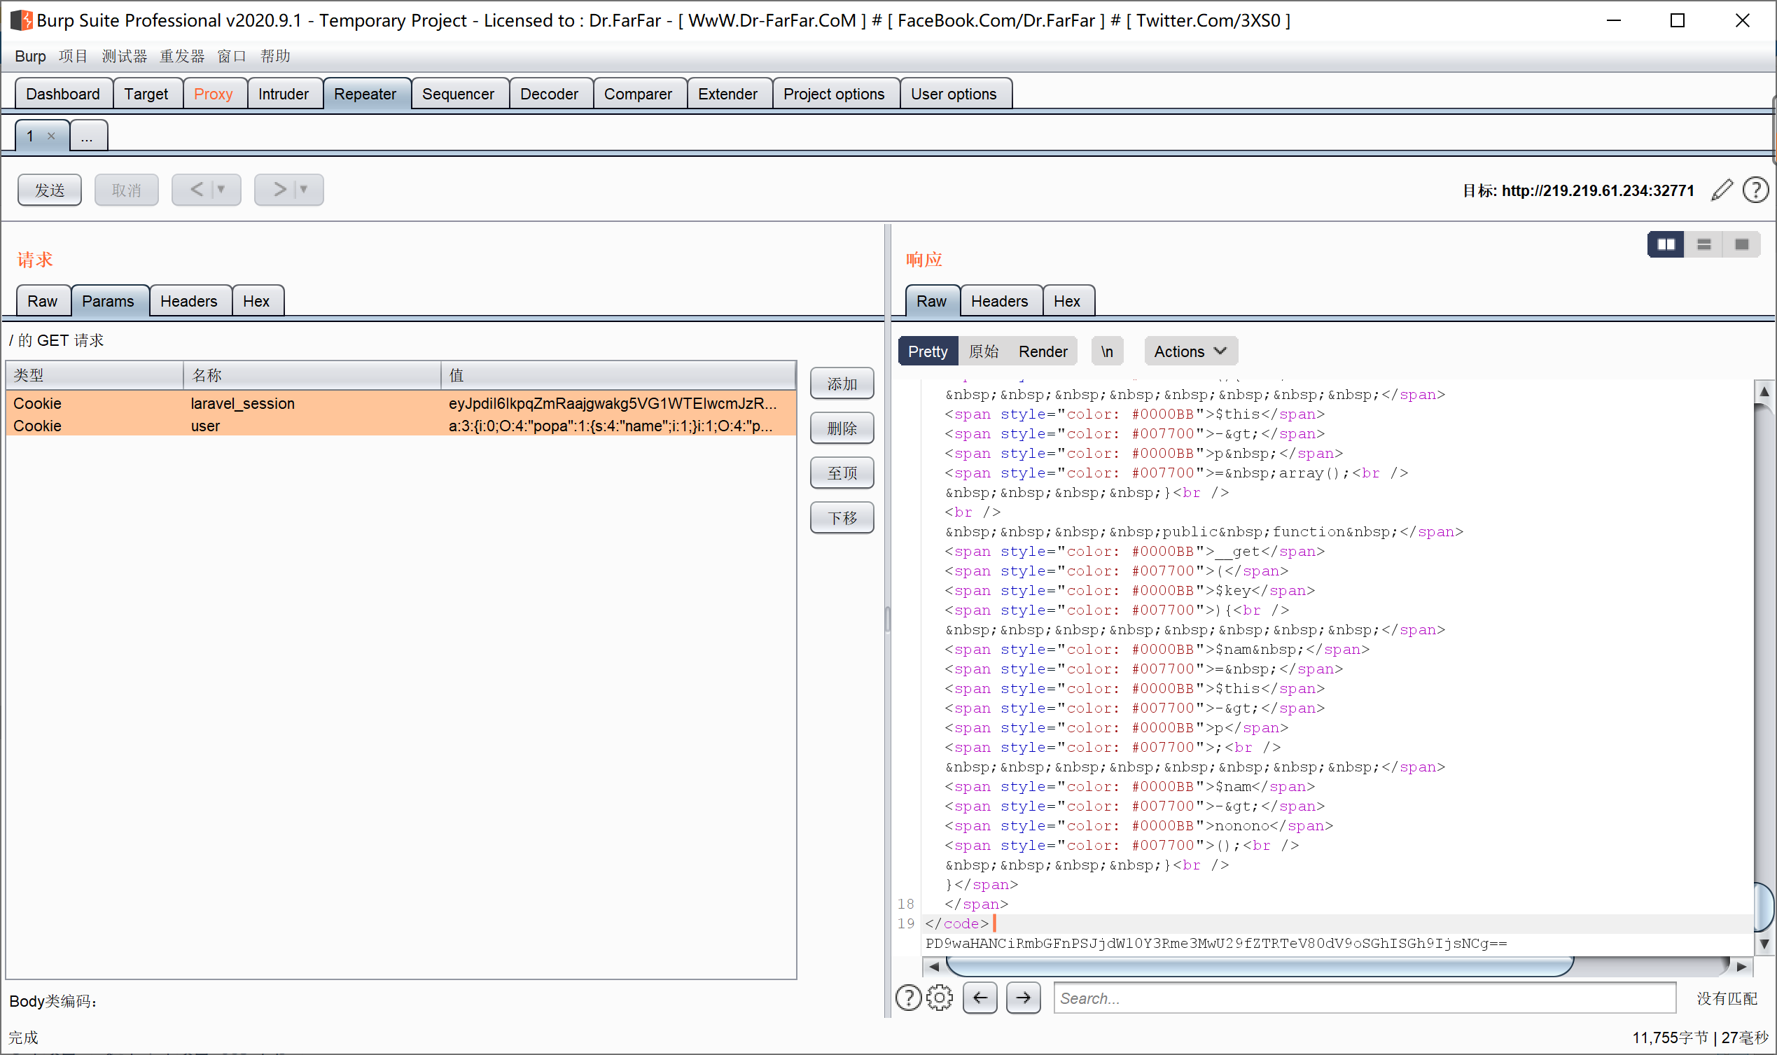The height and width of the screenshot is (1055, 1777).
Task: Click the Pretty response view toggle
Action: [x=928, y=351]
